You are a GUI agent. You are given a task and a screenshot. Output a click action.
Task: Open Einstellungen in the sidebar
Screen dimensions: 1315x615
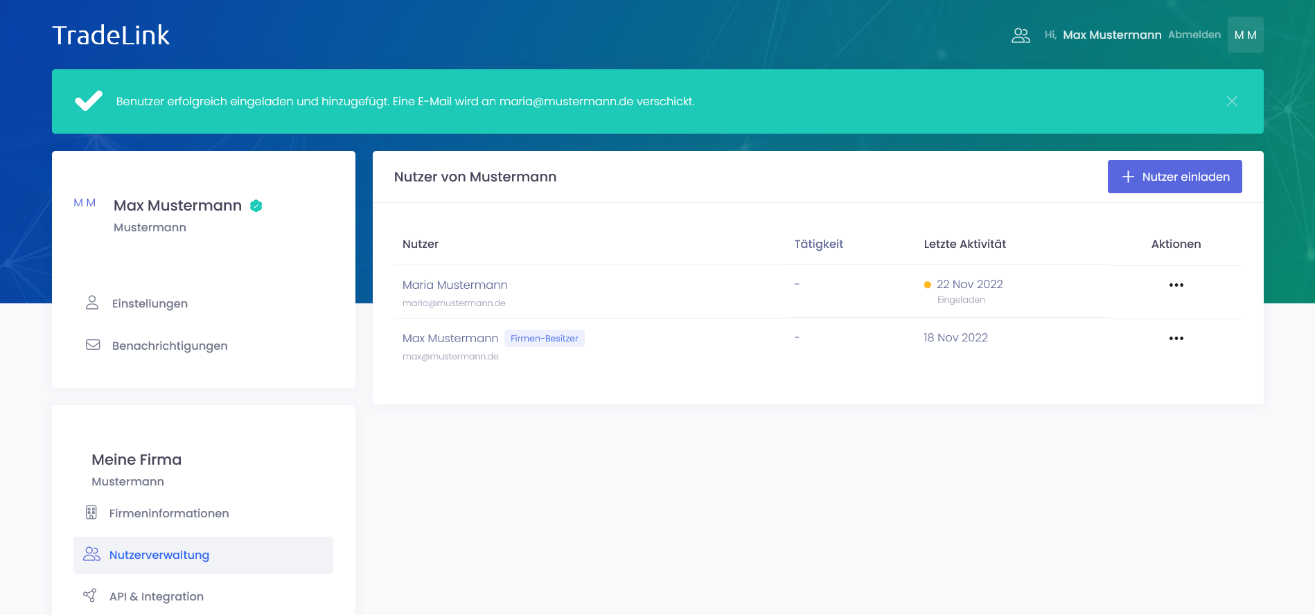(150, 303)
